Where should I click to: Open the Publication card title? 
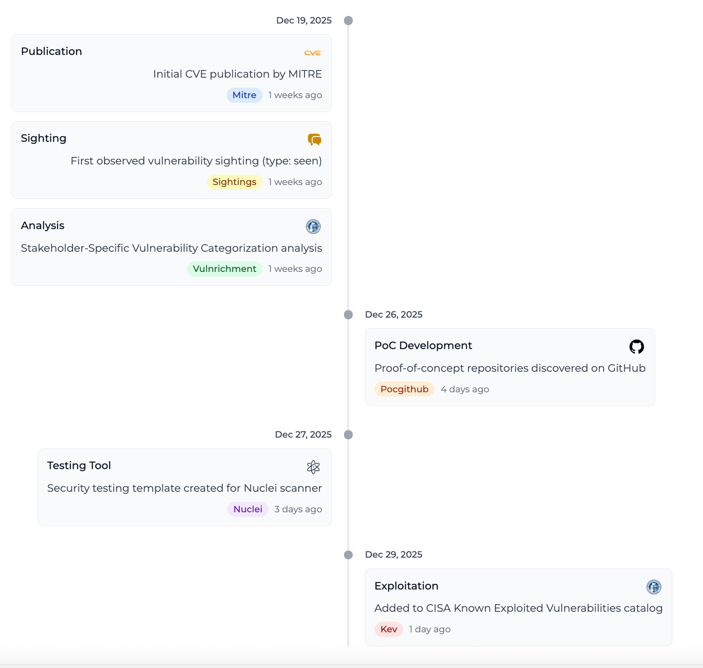(x=52, y=51)
